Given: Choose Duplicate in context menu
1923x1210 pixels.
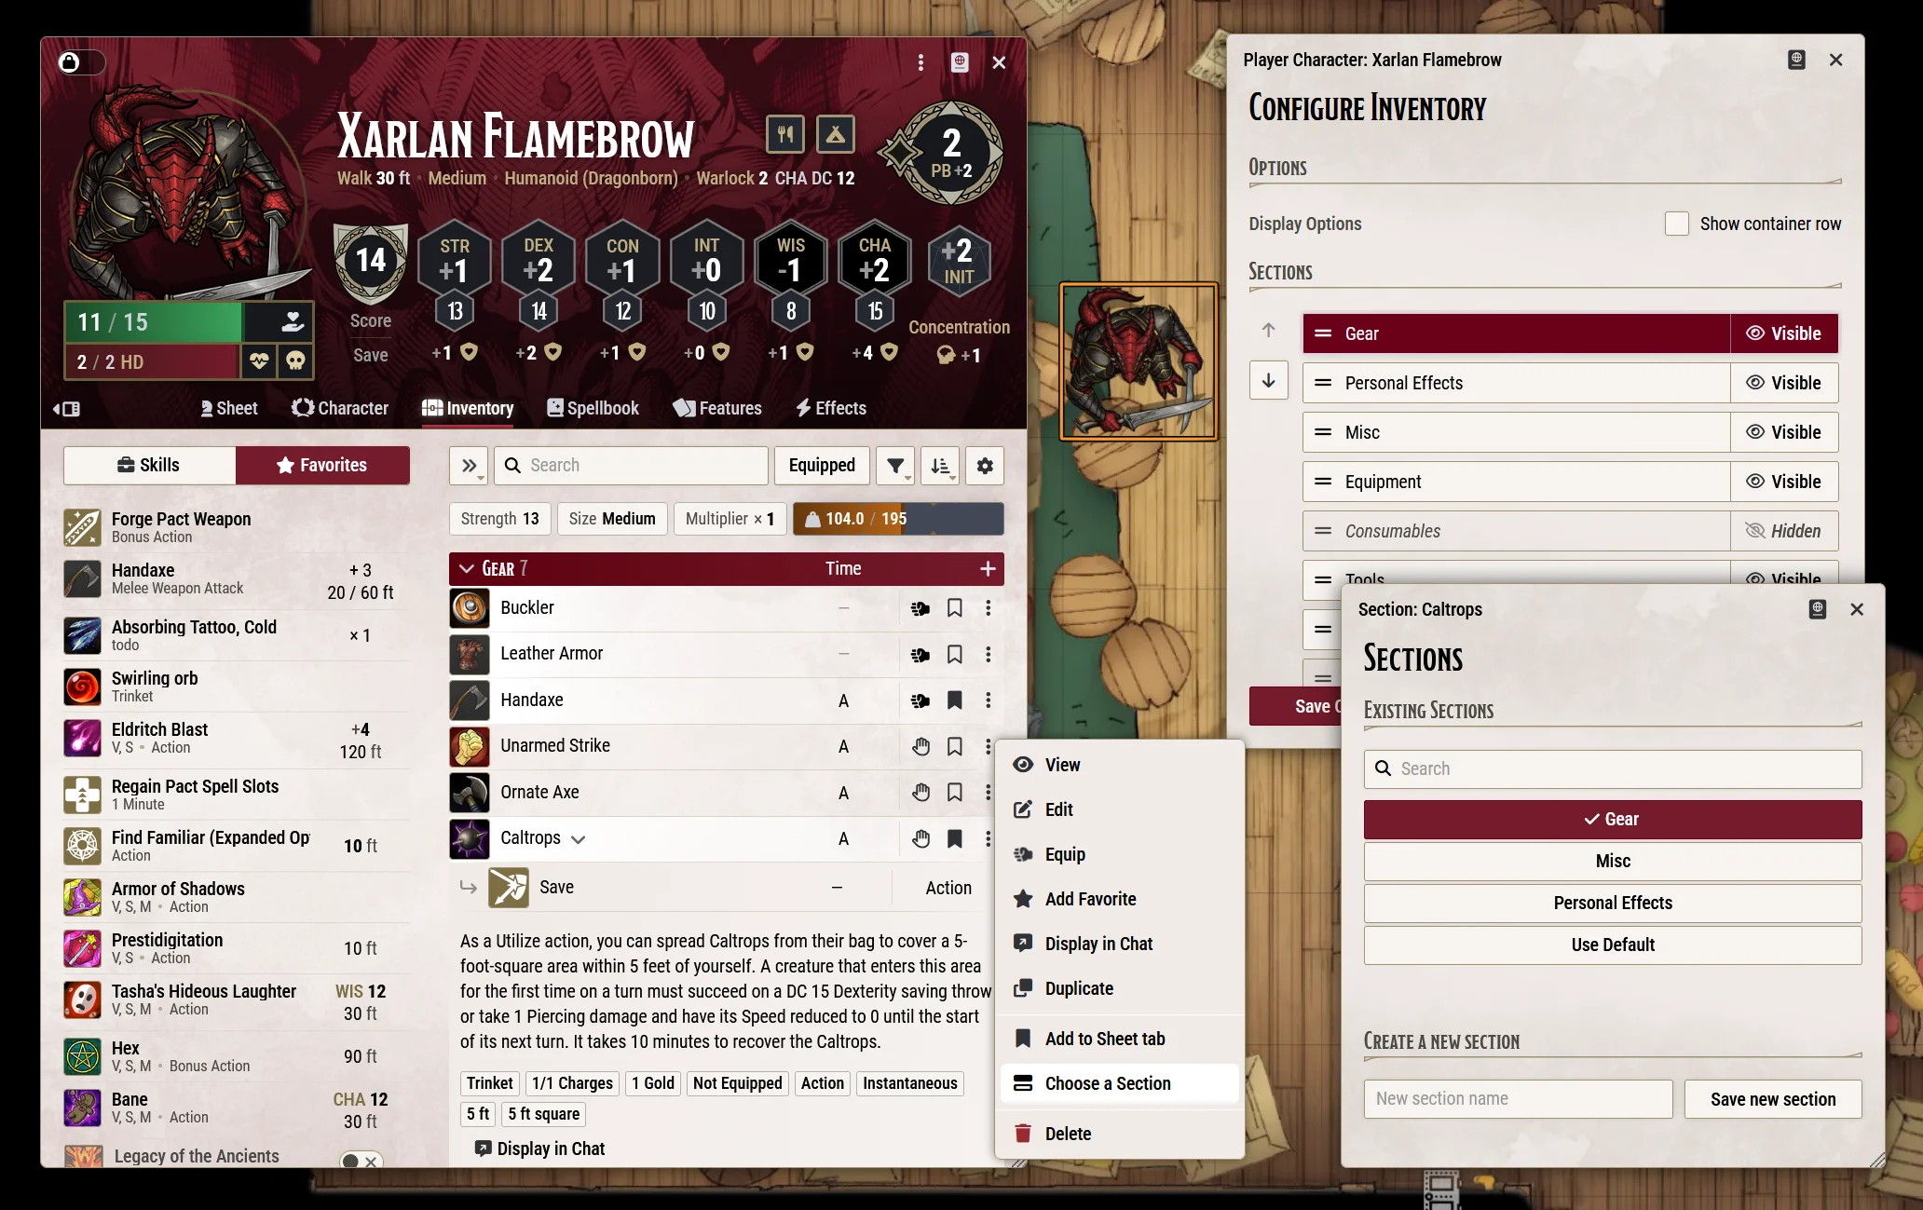Looking at the screenshot, I should (x=1119, y=988).
